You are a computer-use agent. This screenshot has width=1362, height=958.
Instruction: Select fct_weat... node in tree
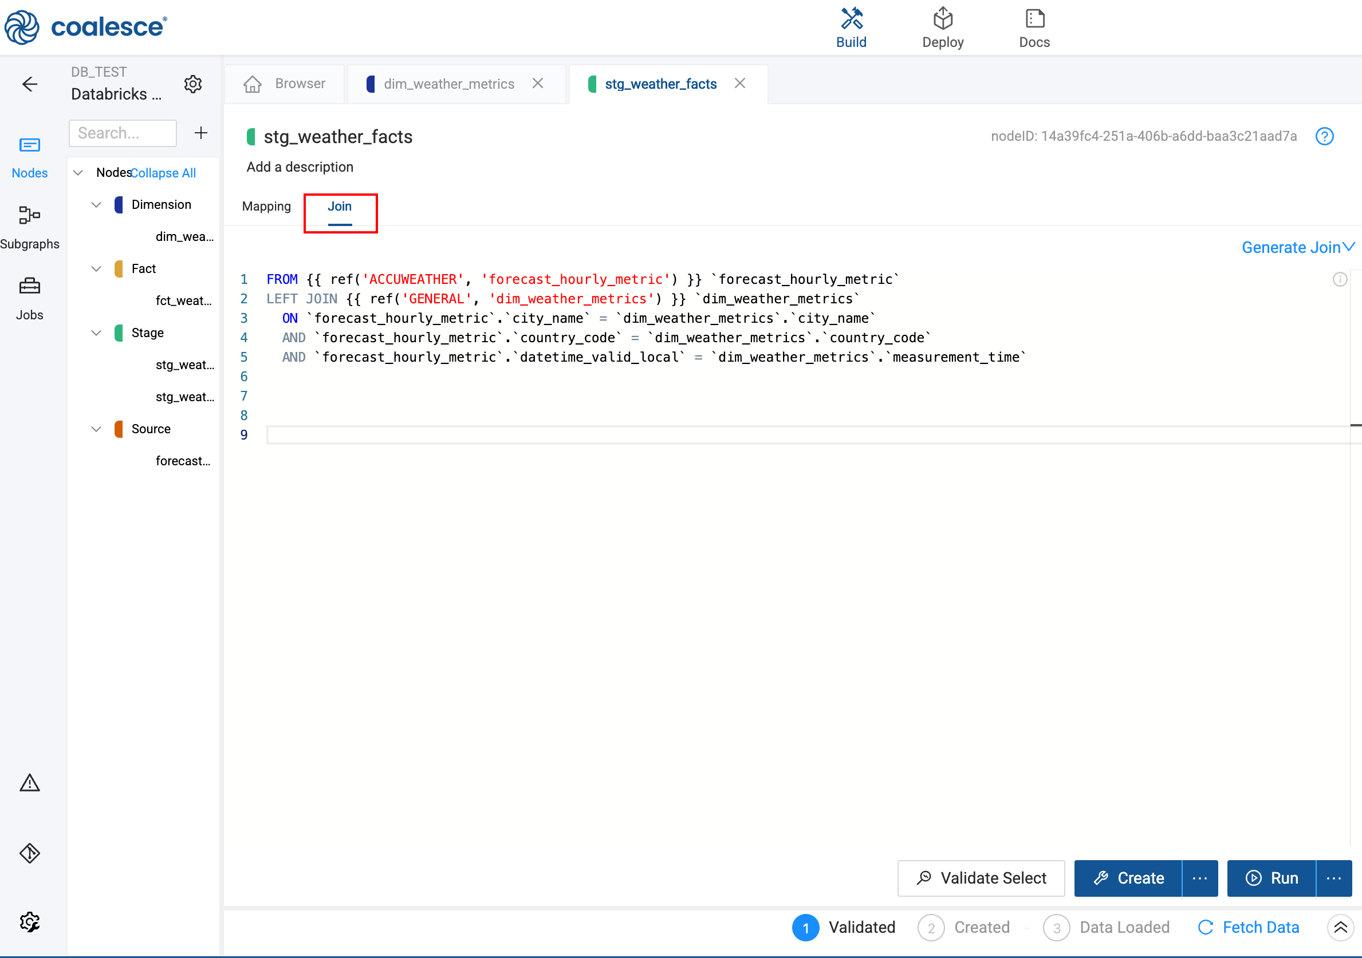tap(184, 300)
